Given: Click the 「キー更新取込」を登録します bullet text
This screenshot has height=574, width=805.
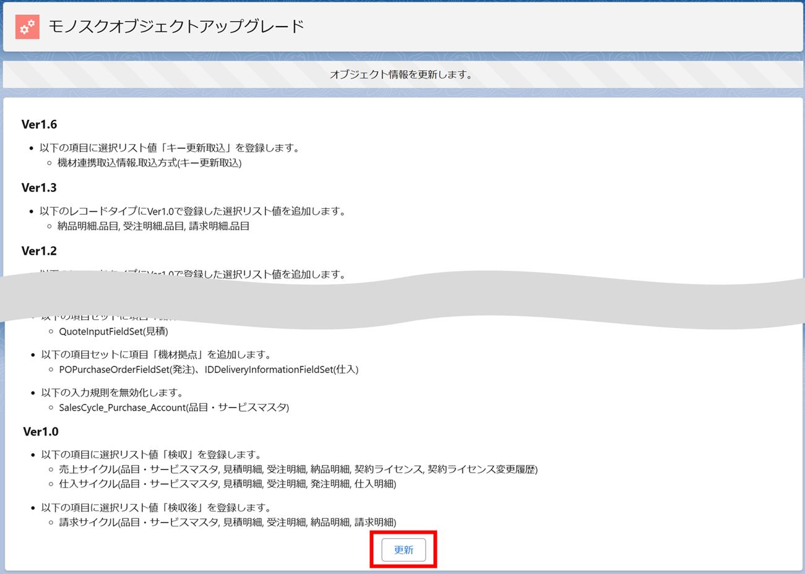Looking at the screenshot, I should [x=170, y=148].
